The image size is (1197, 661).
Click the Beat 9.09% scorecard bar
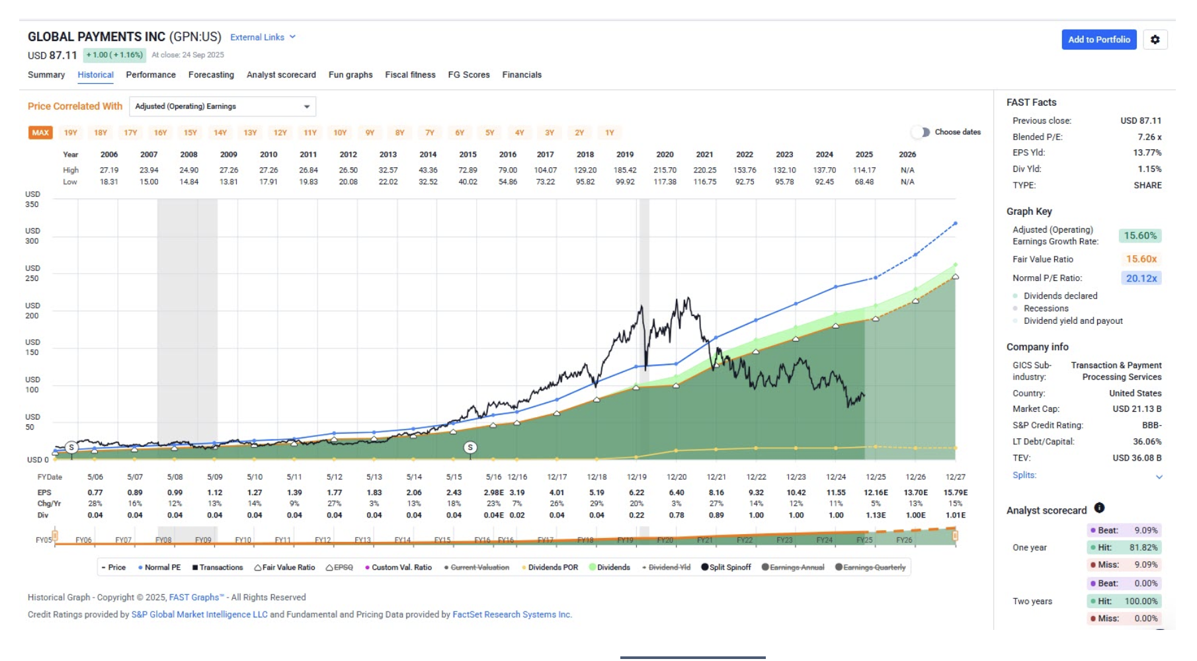1124,530
